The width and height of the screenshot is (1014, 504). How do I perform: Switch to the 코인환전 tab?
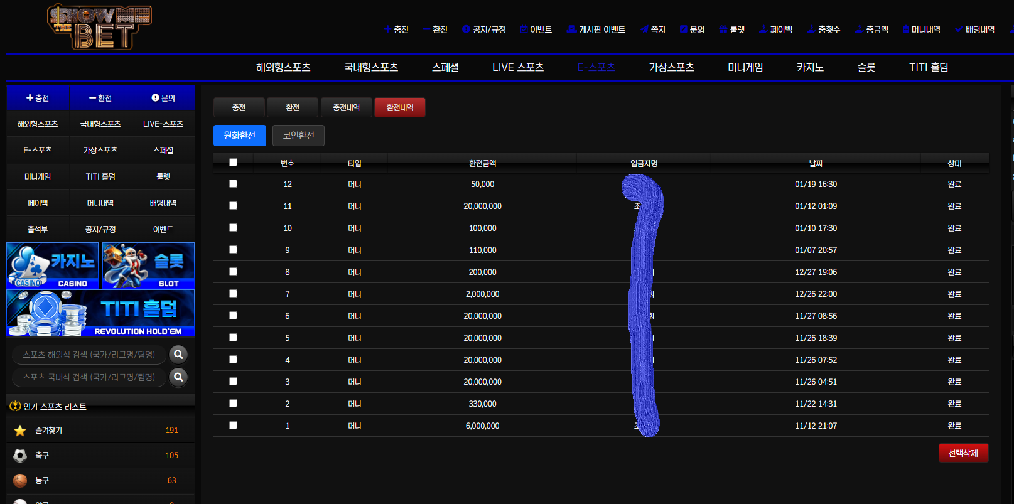298,136
